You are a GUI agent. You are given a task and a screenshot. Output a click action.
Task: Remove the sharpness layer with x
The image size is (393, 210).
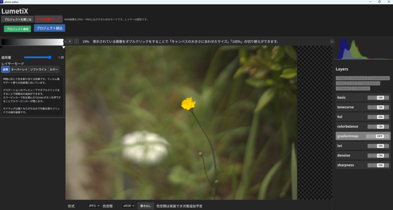[x=387, y=165]
